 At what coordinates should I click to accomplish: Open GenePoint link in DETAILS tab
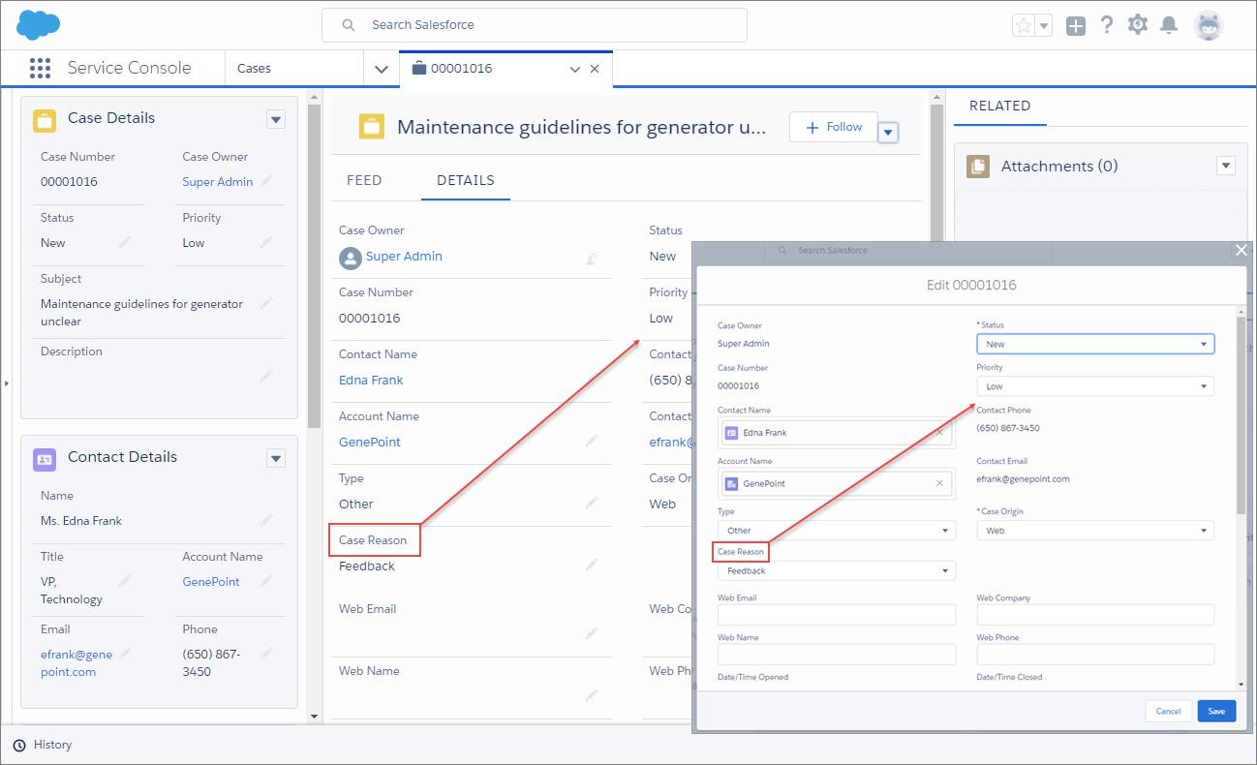(x=370, y=442)
